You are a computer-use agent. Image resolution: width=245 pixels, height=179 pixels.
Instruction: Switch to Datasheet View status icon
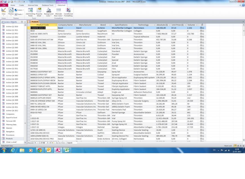pos(235,146)
